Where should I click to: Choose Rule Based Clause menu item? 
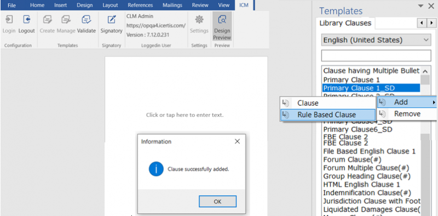[x=327, y=115]
